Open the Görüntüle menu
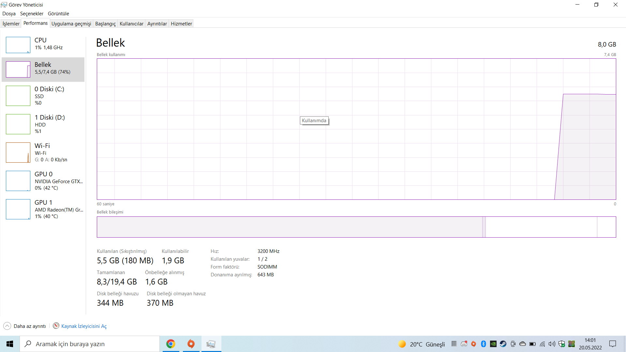The width and height of the screenshot is (626, 352). [58, 13]
